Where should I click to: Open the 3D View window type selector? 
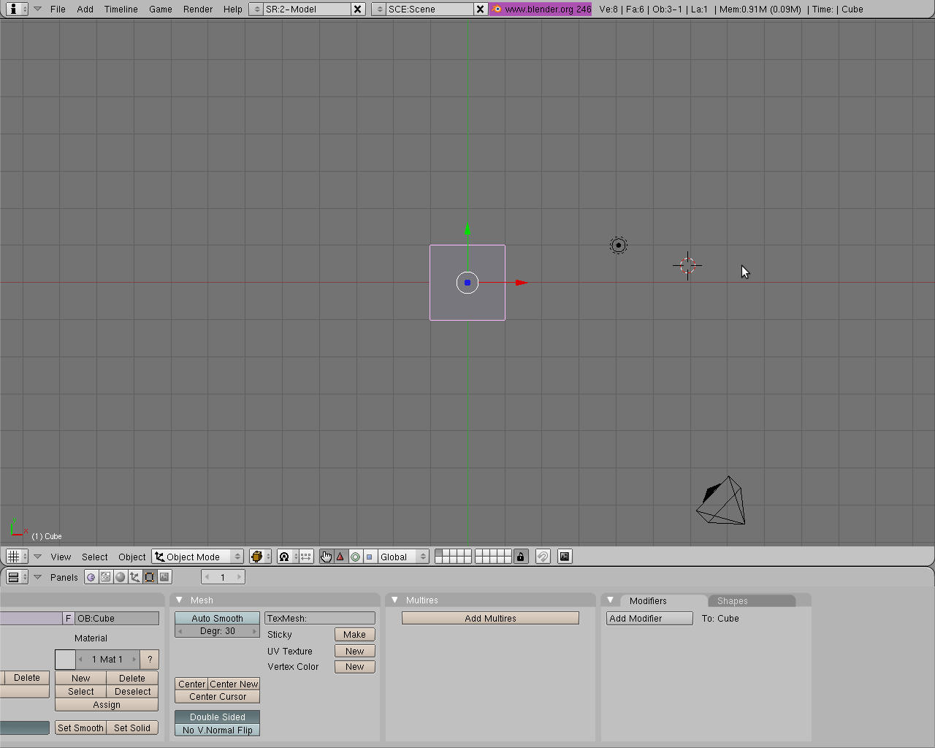pos(17,557)
